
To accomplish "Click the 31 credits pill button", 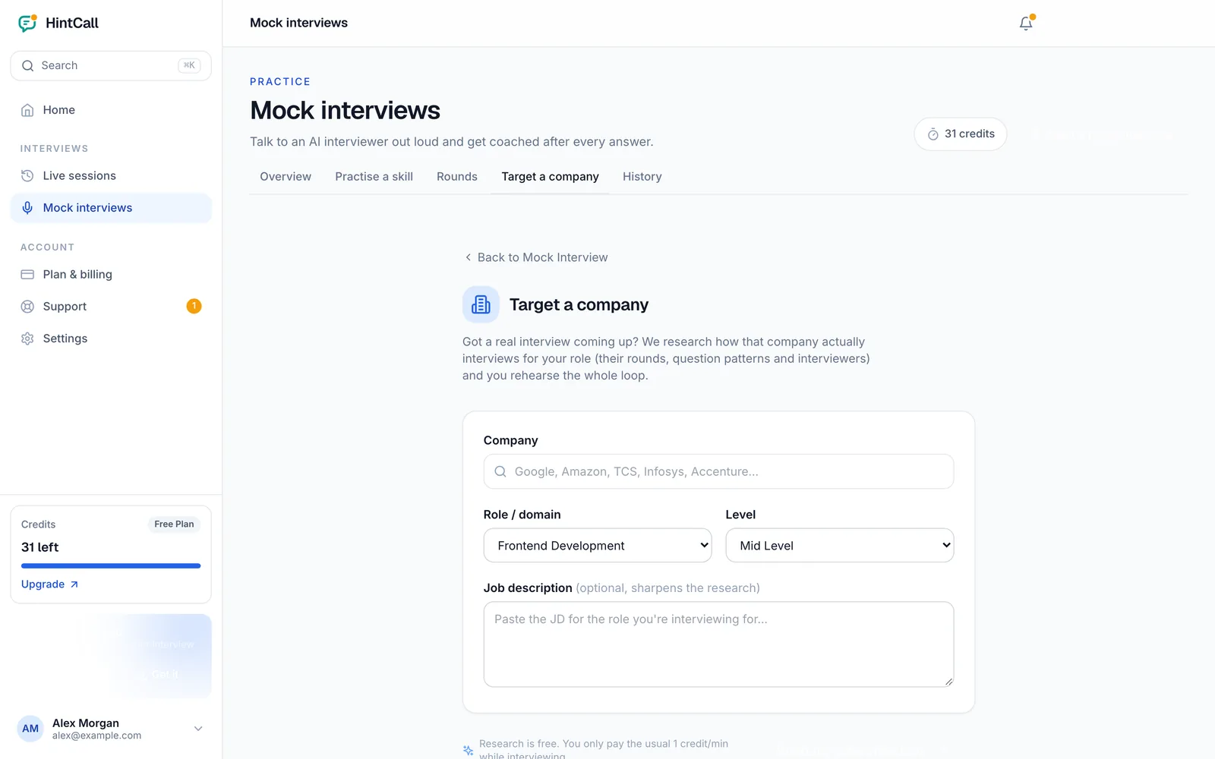I will point(961,134).
